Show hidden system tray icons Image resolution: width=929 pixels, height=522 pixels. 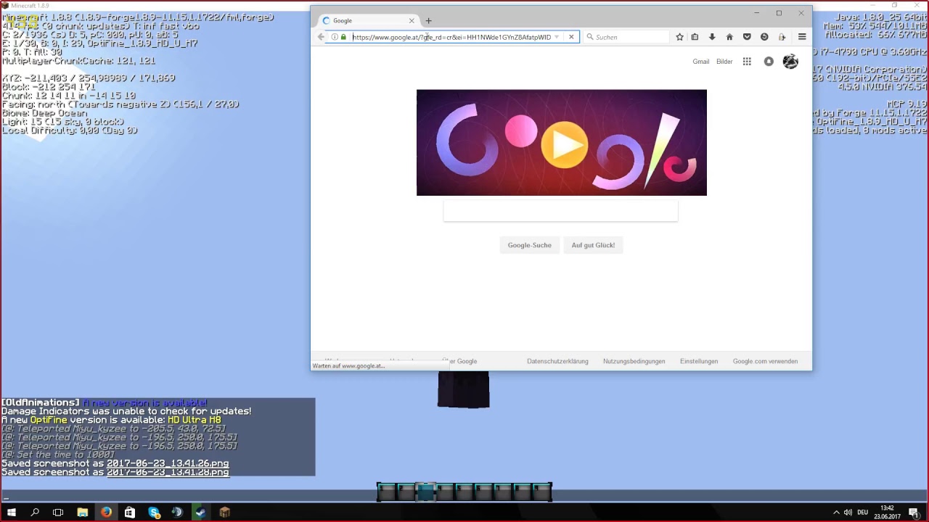(835, 513)
